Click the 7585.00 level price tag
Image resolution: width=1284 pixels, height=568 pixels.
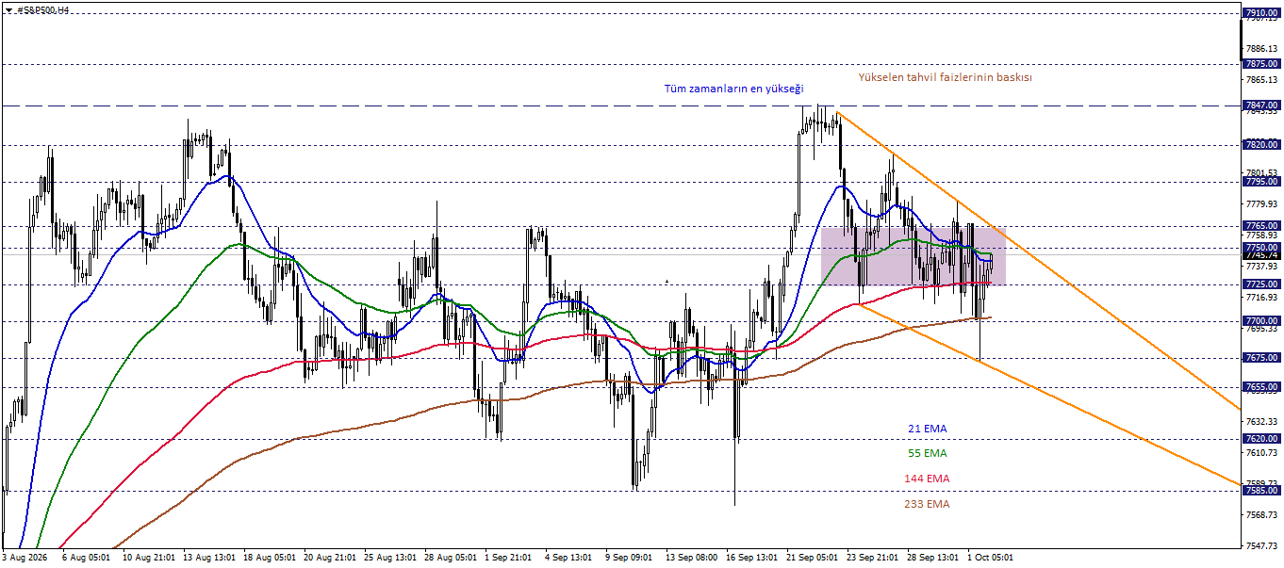(x=1261, y=490)
